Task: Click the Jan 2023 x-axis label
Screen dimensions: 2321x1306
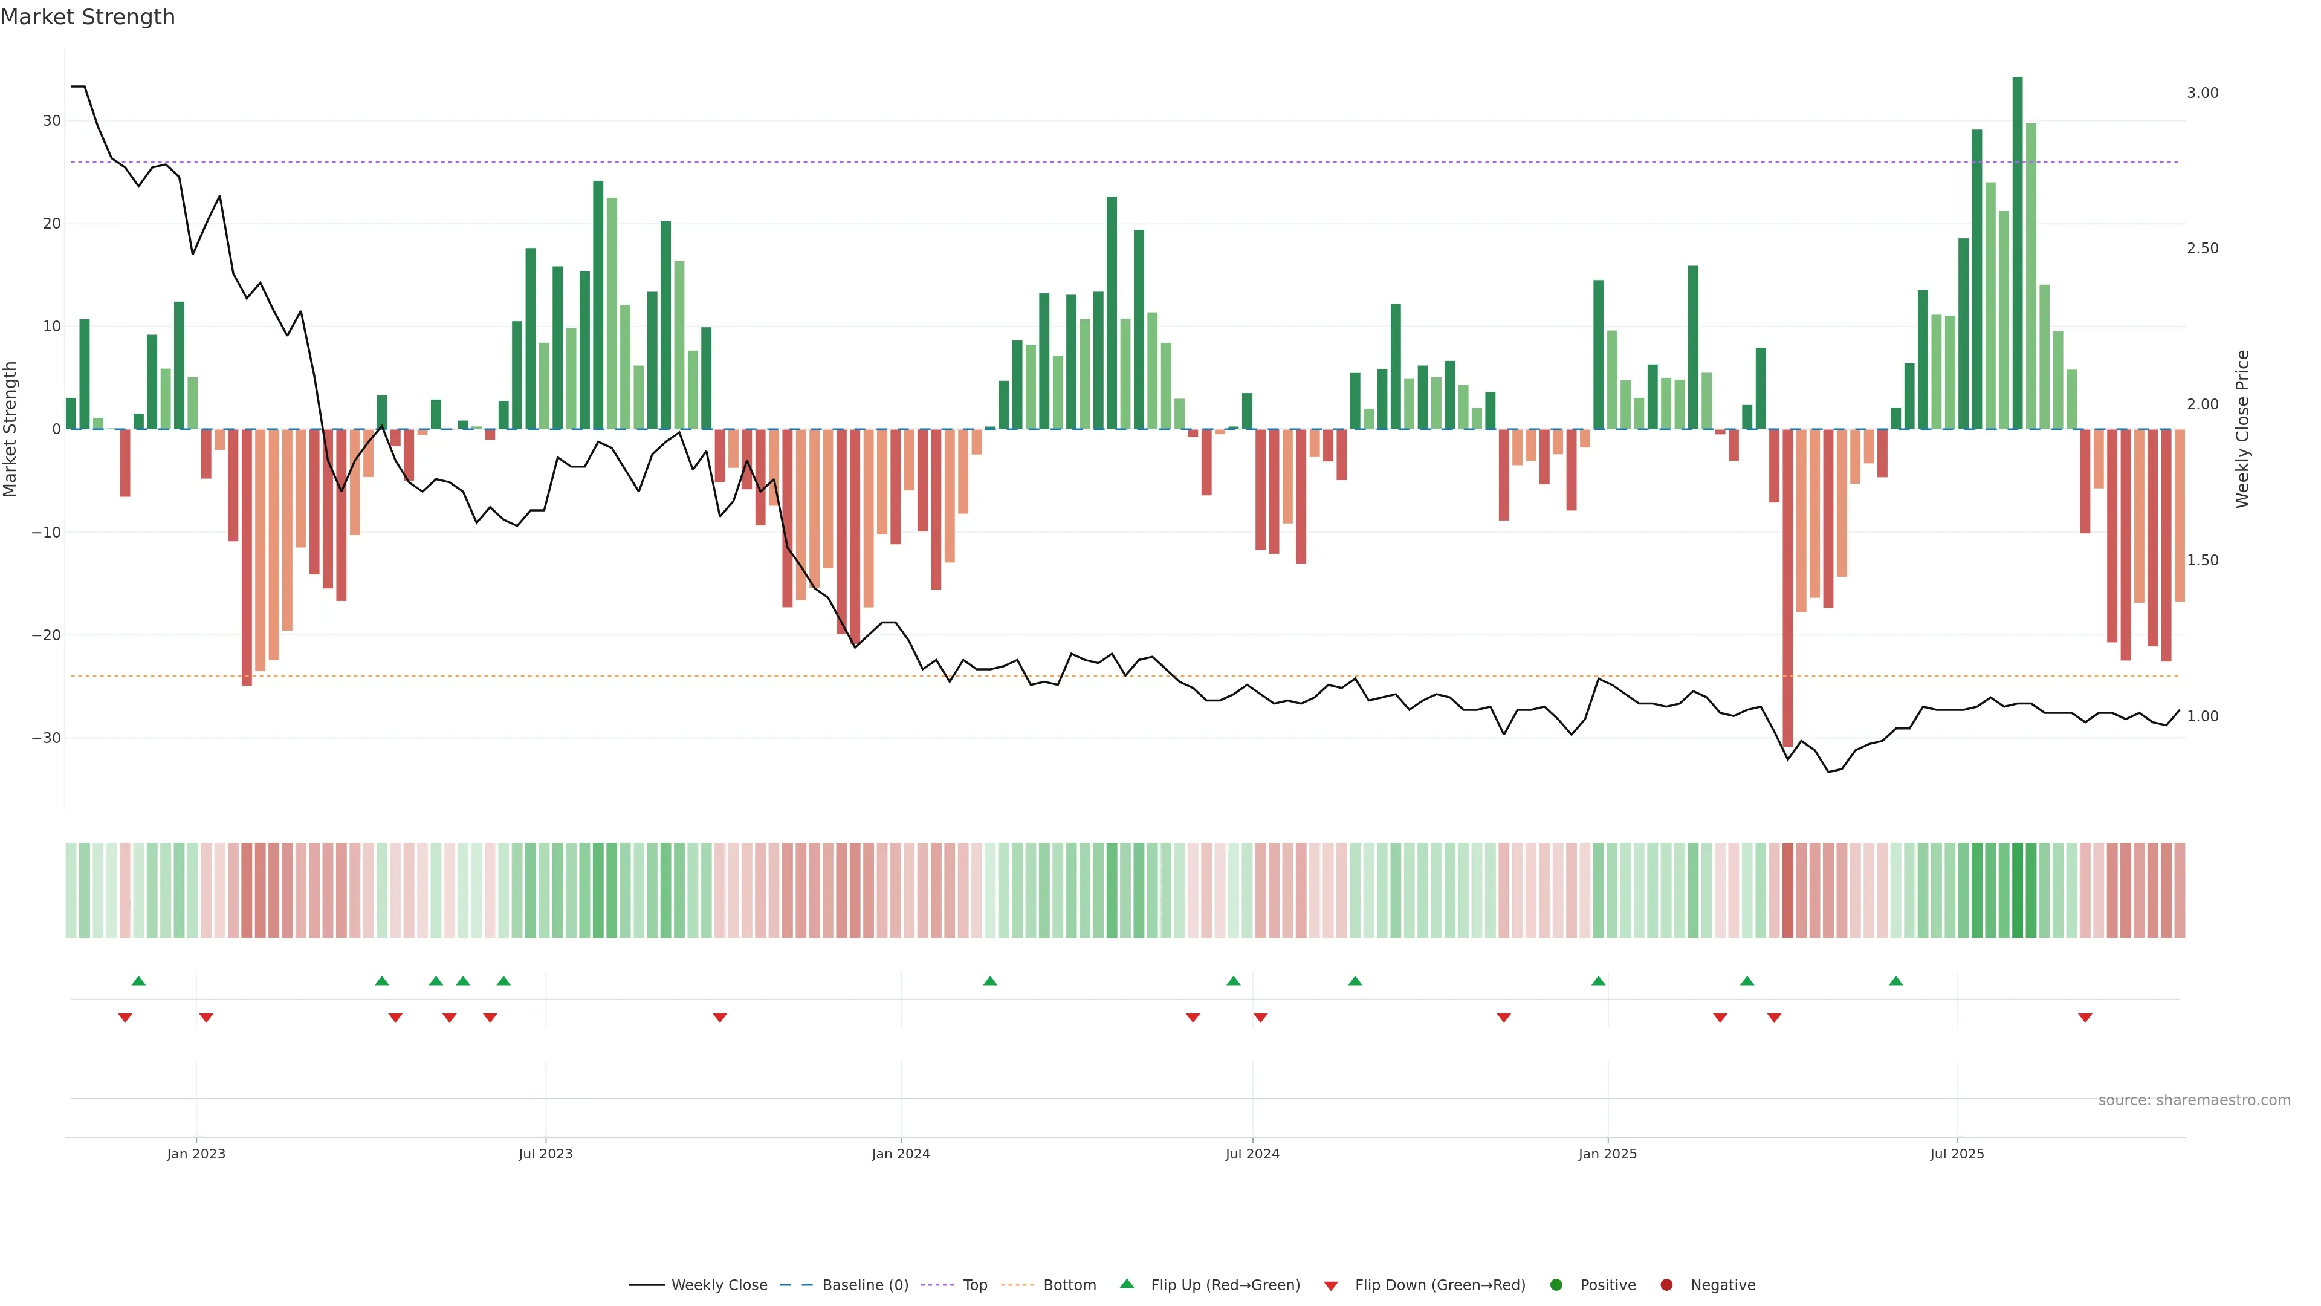Action: pyautogui.click(x=196, y=1154)
